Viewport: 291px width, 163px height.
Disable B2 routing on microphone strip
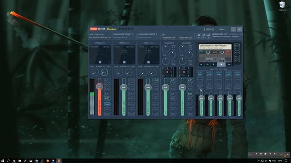(107, 98)
